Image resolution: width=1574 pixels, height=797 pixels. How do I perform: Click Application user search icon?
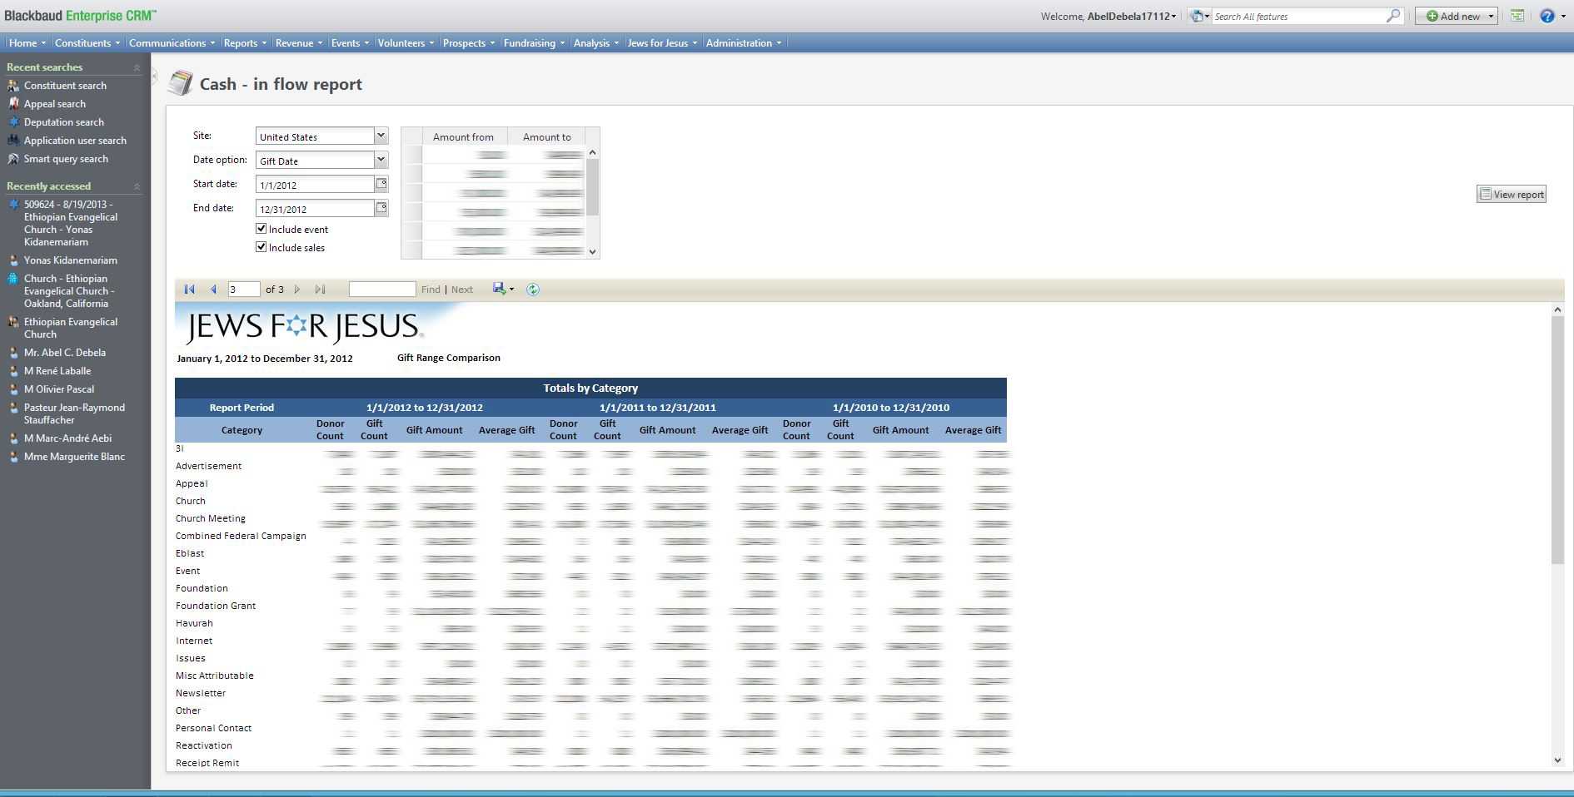click(13, 141)
